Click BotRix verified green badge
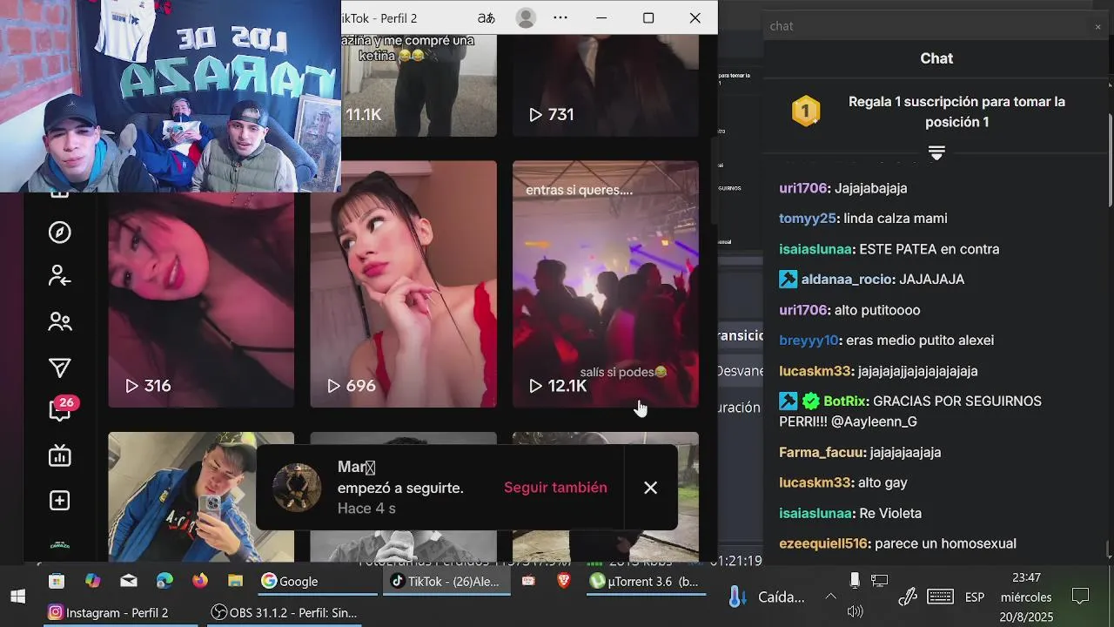Image resolution: width=1114 pixels, height=627 pixels. pos(811,401)
